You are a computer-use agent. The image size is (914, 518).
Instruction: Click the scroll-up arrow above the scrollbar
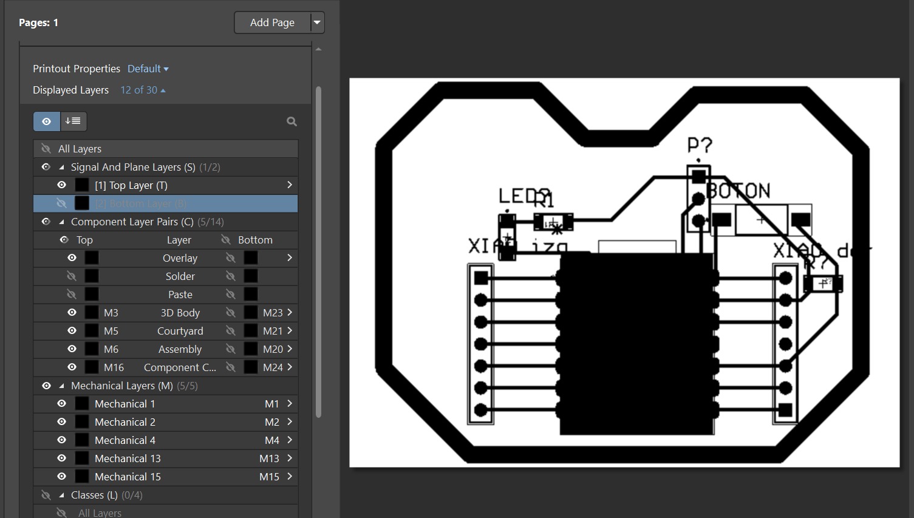point(318,49)
